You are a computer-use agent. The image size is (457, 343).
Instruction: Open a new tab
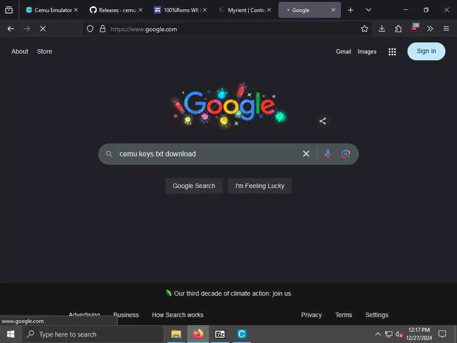pyautogui.click(x=350, y=10)
